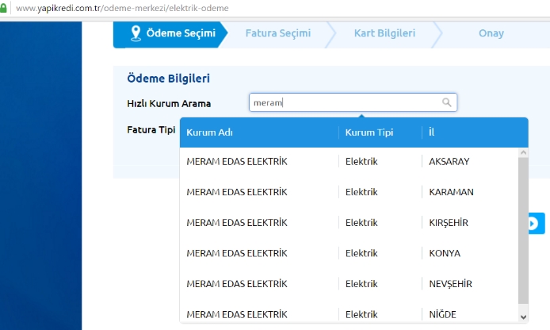
Task: Click the browser address bar URL
Action: pyautogui.click(x=122, y=8)
